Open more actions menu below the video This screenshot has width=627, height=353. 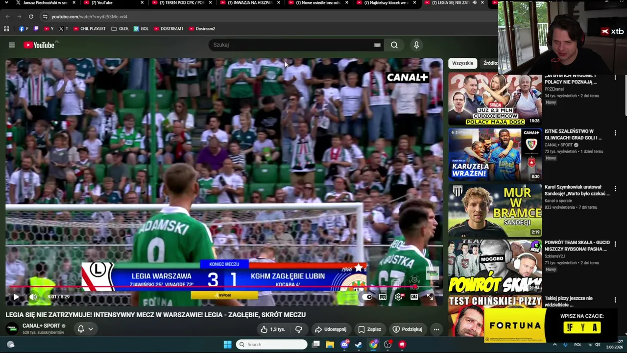coord(436,329)
